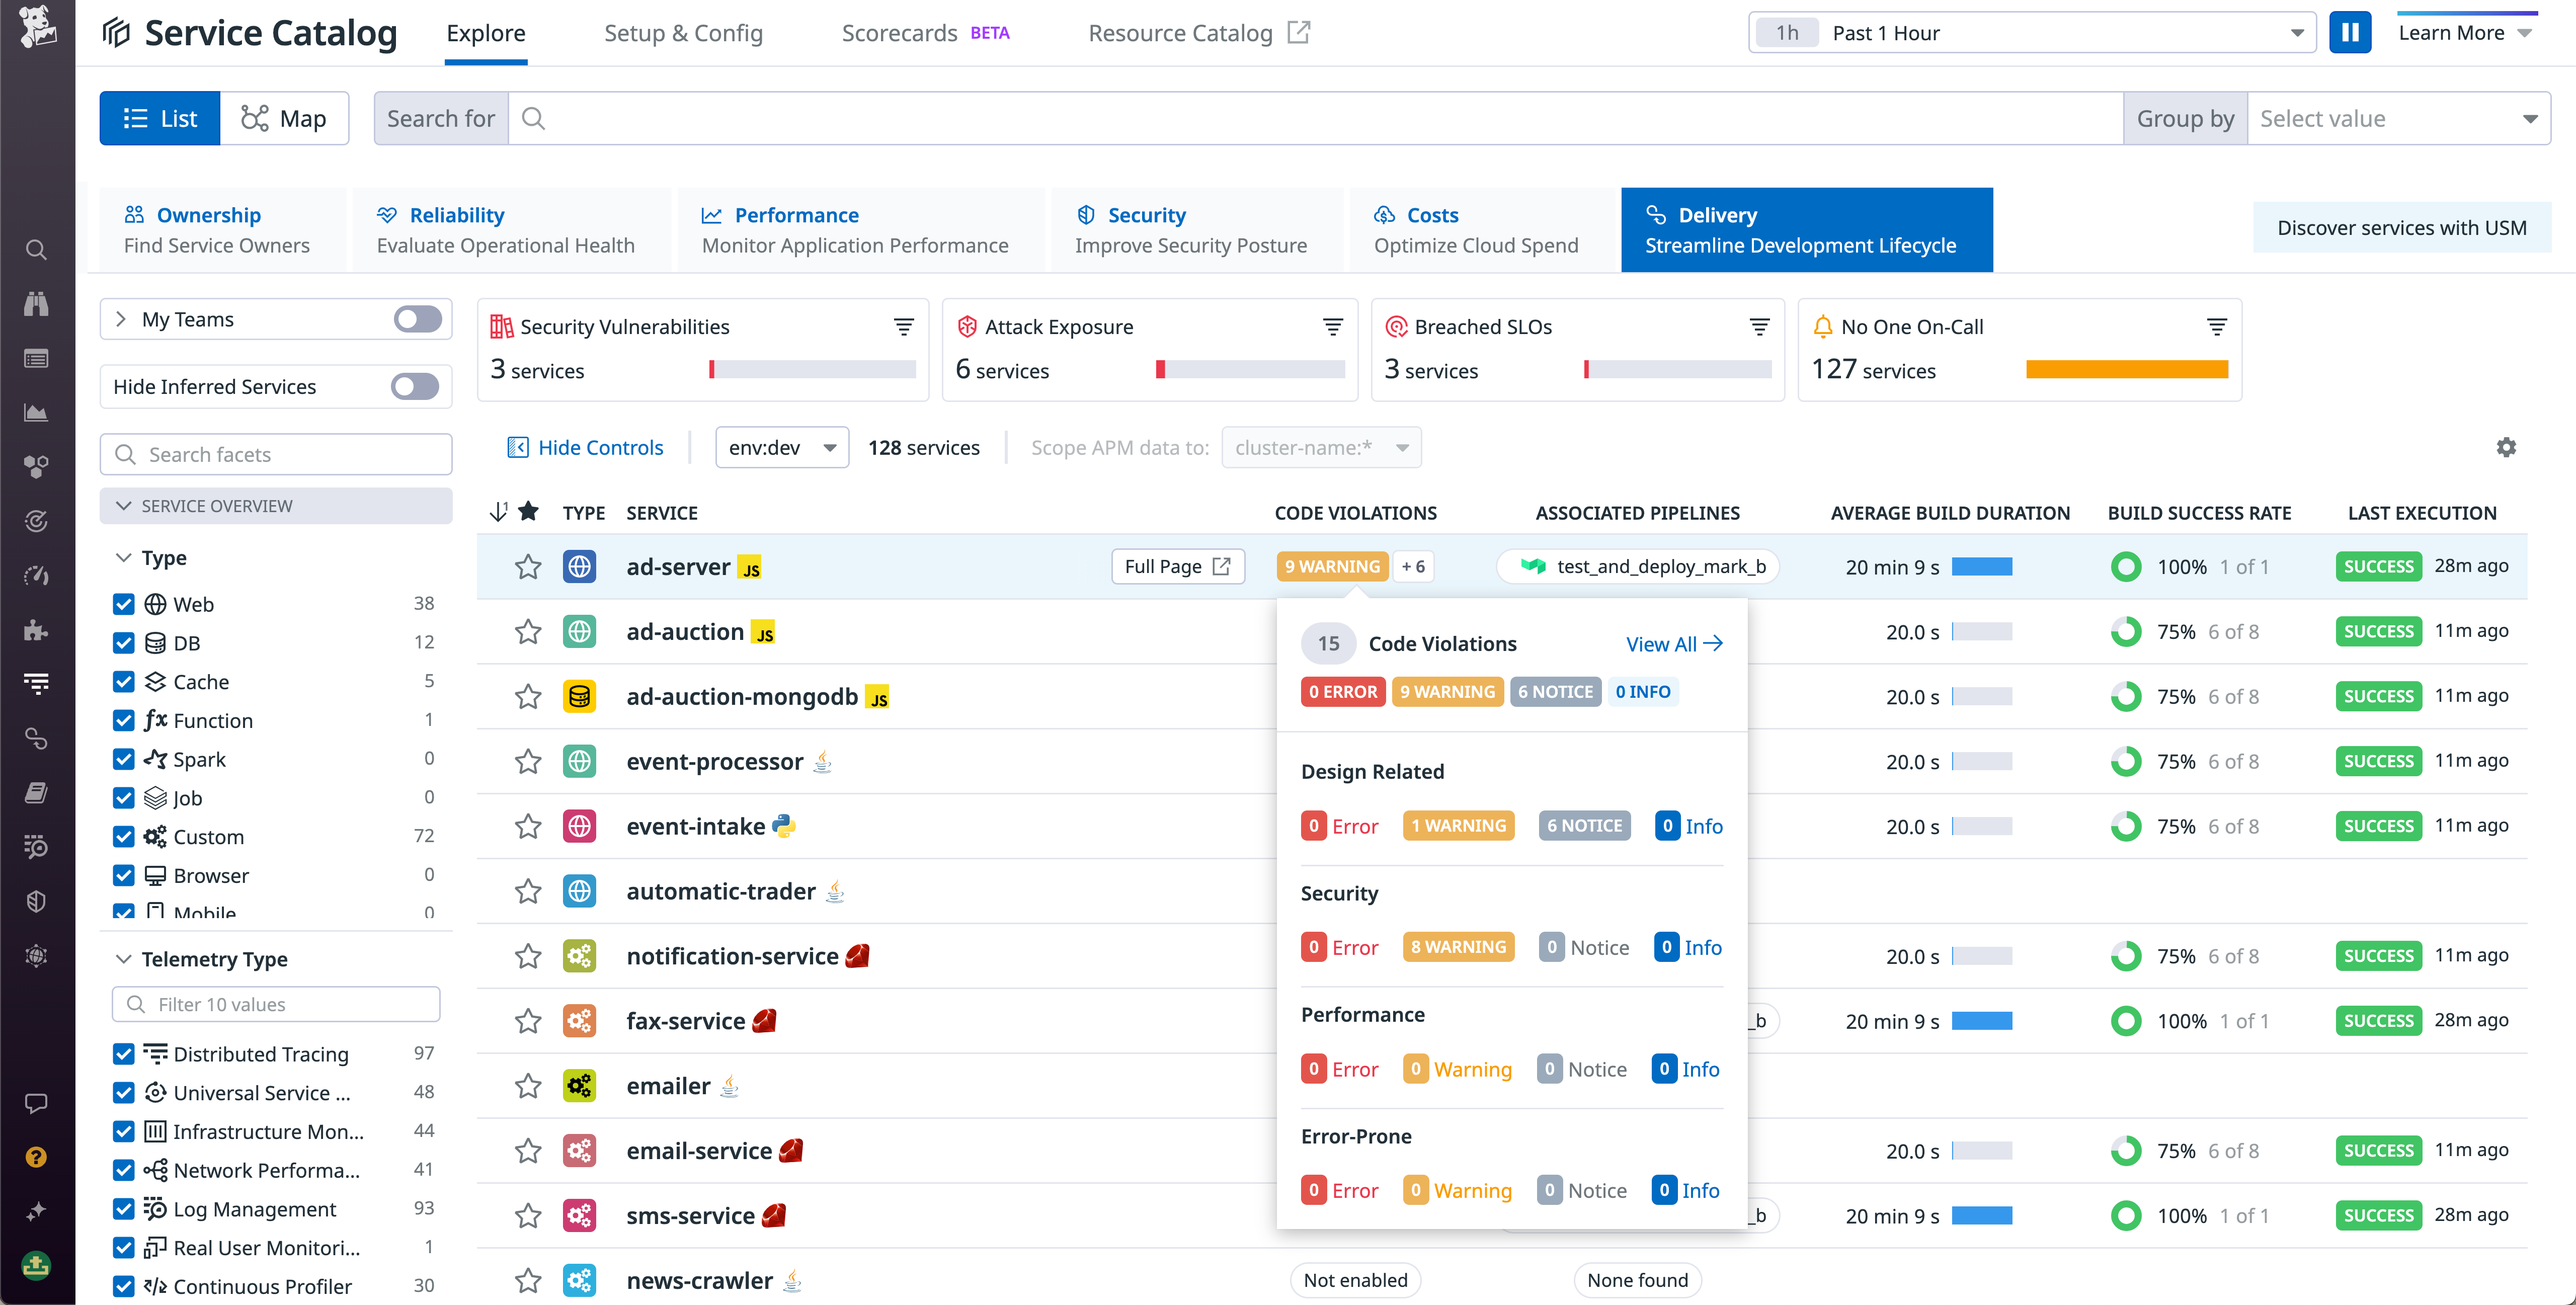Open the help question-mark icon in the sidebar
Screen dimensions: 2576x1305
coord(37,1157)
